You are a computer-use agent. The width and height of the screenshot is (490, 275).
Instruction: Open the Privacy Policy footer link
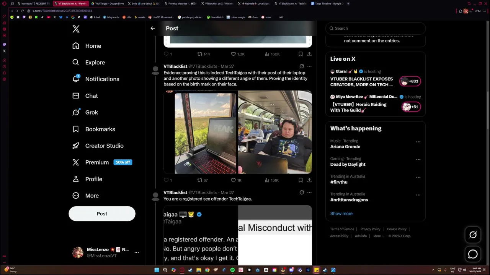371,229
